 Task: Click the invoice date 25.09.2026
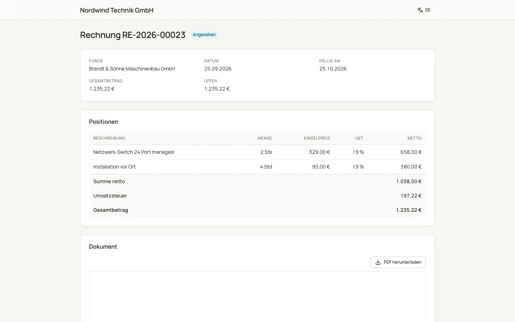pyautogui.click(x=218, y=69)
